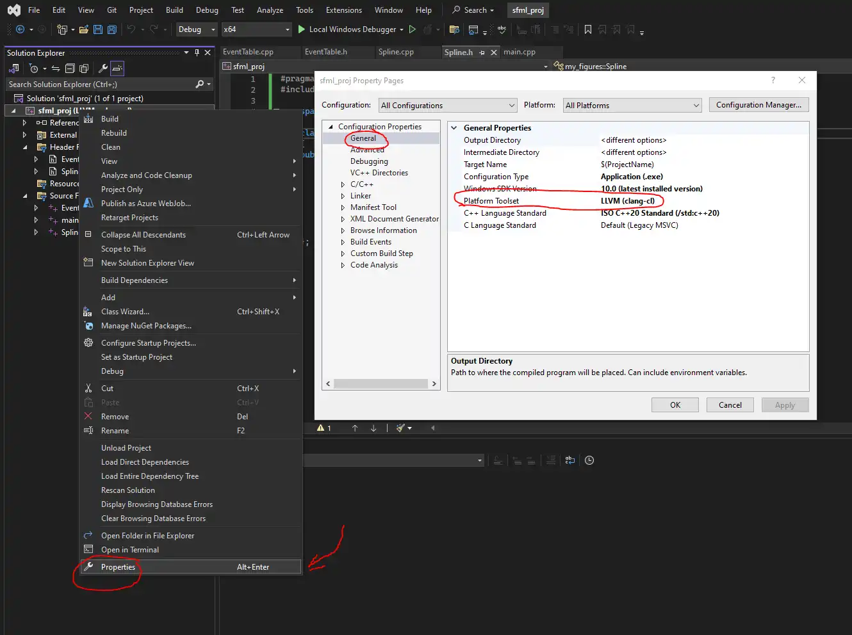Select the Debugging page in the property tree
852x635 pixels.
pos(369,161)
